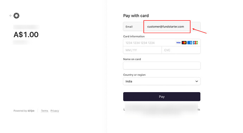This screenshot has height=133, width=243.
Task: Click the Visa card brand icon
Action: (x=178, y=43)
